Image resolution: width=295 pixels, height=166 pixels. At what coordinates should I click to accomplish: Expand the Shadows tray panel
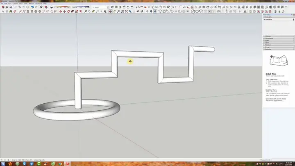(279, 45)
